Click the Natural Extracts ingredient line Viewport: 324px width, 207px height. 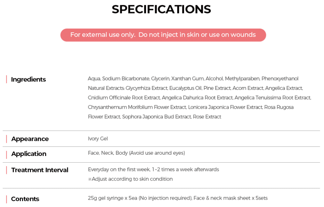pyautogui.click(x=195, y=88)
